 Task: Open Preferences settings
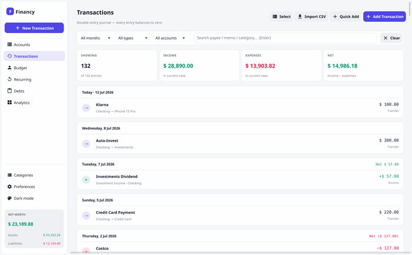point(34,186)
